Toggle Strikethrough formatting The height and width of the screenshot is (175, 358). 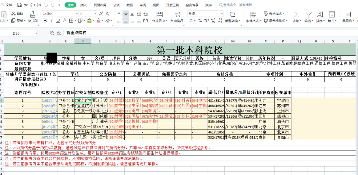(x=65, y=21)
